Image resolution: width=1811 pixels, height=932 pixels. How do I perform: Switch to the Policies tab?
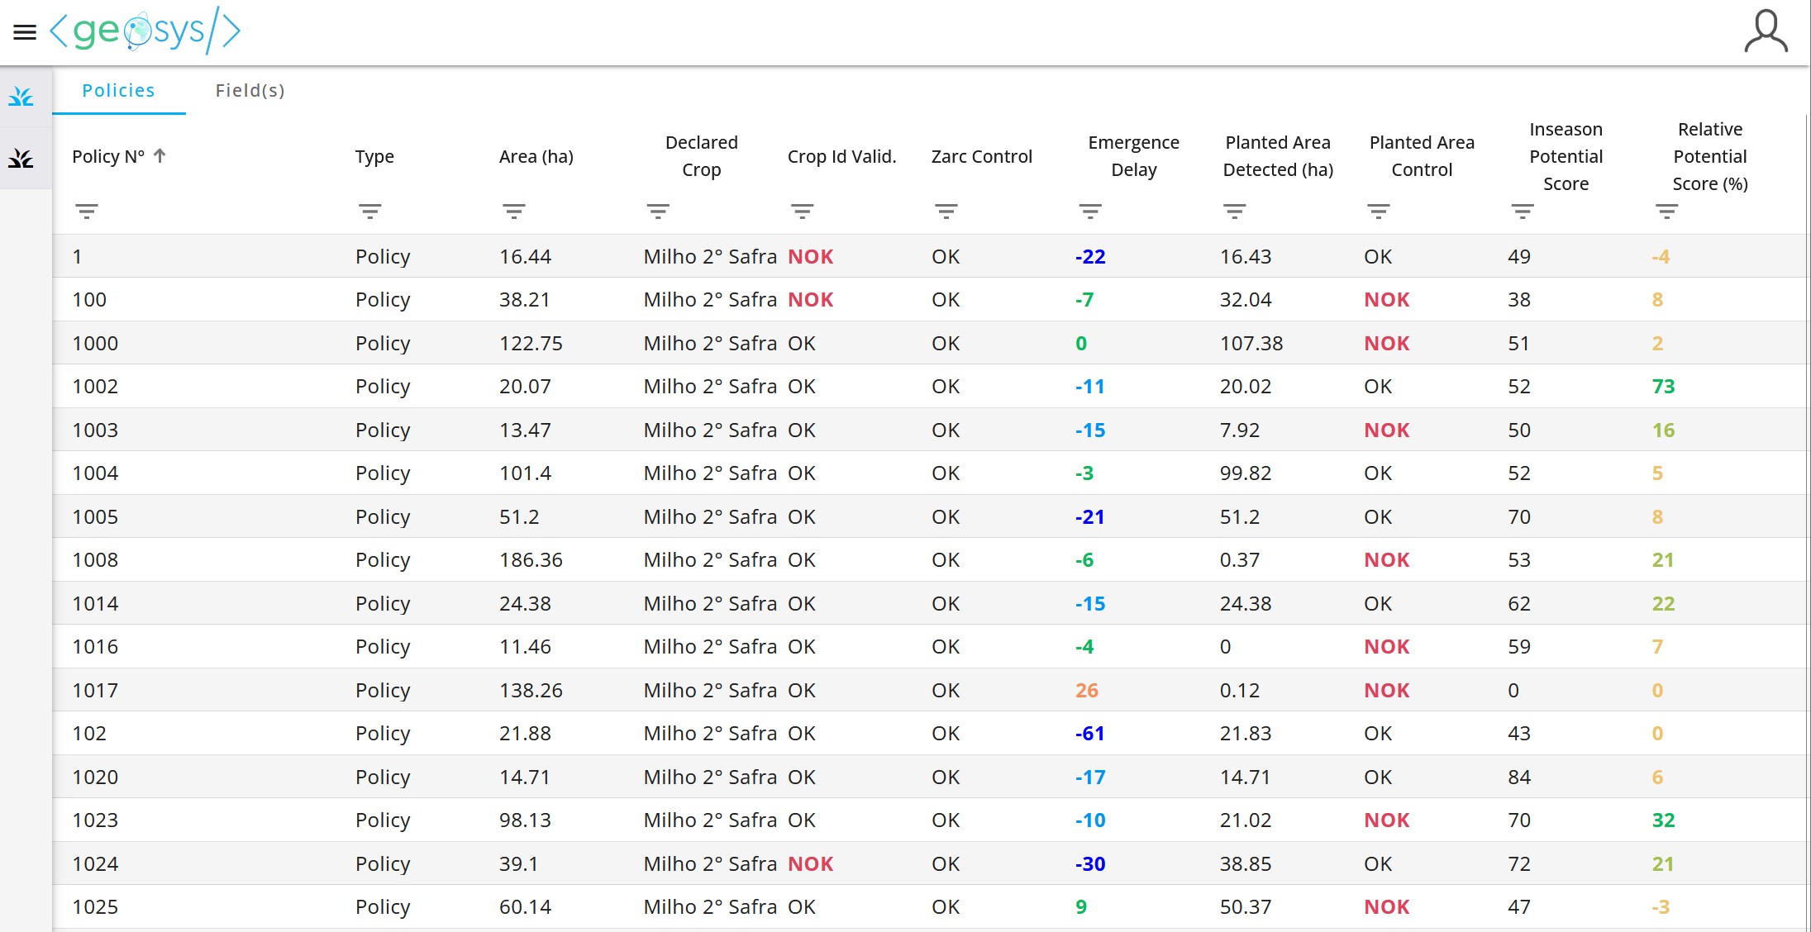pyautogui.click(x=118, y=91)
